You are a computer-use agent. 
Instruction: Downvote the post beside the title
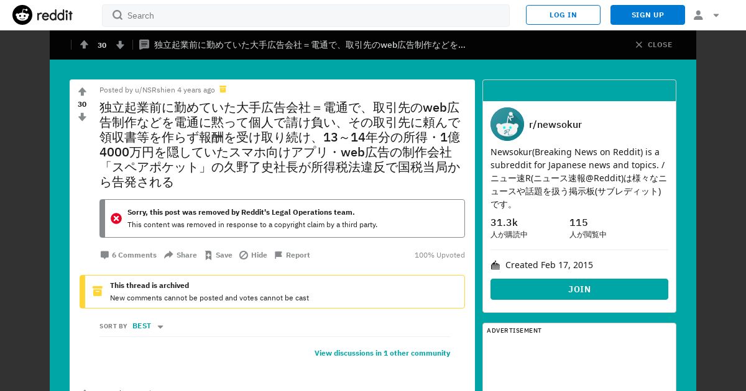pyautogui.click(x=82, y=117)
